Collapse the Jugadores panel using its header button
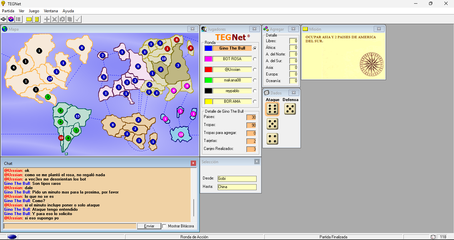The image size is (454, 240). point(254,29)
